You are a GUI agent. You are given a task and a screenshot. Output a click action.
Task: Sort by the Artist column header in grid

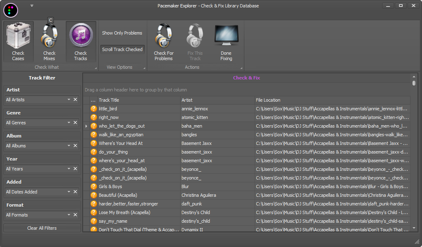[217, 100]
